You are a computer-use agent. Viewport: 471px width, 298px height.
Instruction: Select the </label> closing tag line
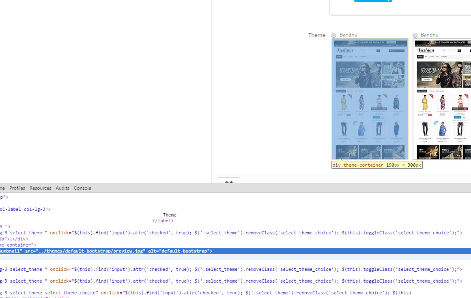(163, 221)
